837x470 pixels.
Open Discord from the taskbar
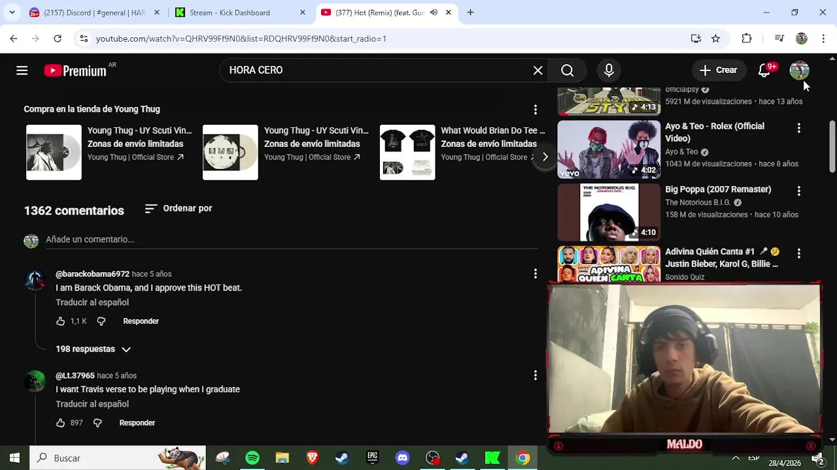coord(402,458)
